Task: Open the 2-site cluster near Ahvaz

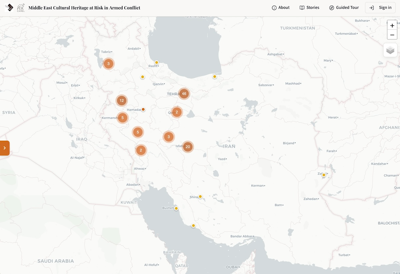Action: click(141, 150)
